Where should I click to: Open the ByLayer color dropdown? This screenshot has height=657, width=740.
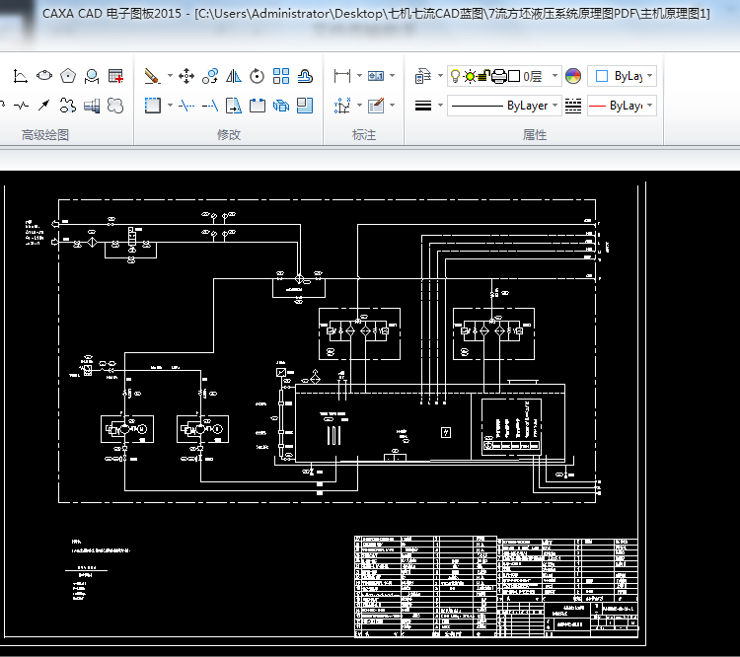point(649,76)
